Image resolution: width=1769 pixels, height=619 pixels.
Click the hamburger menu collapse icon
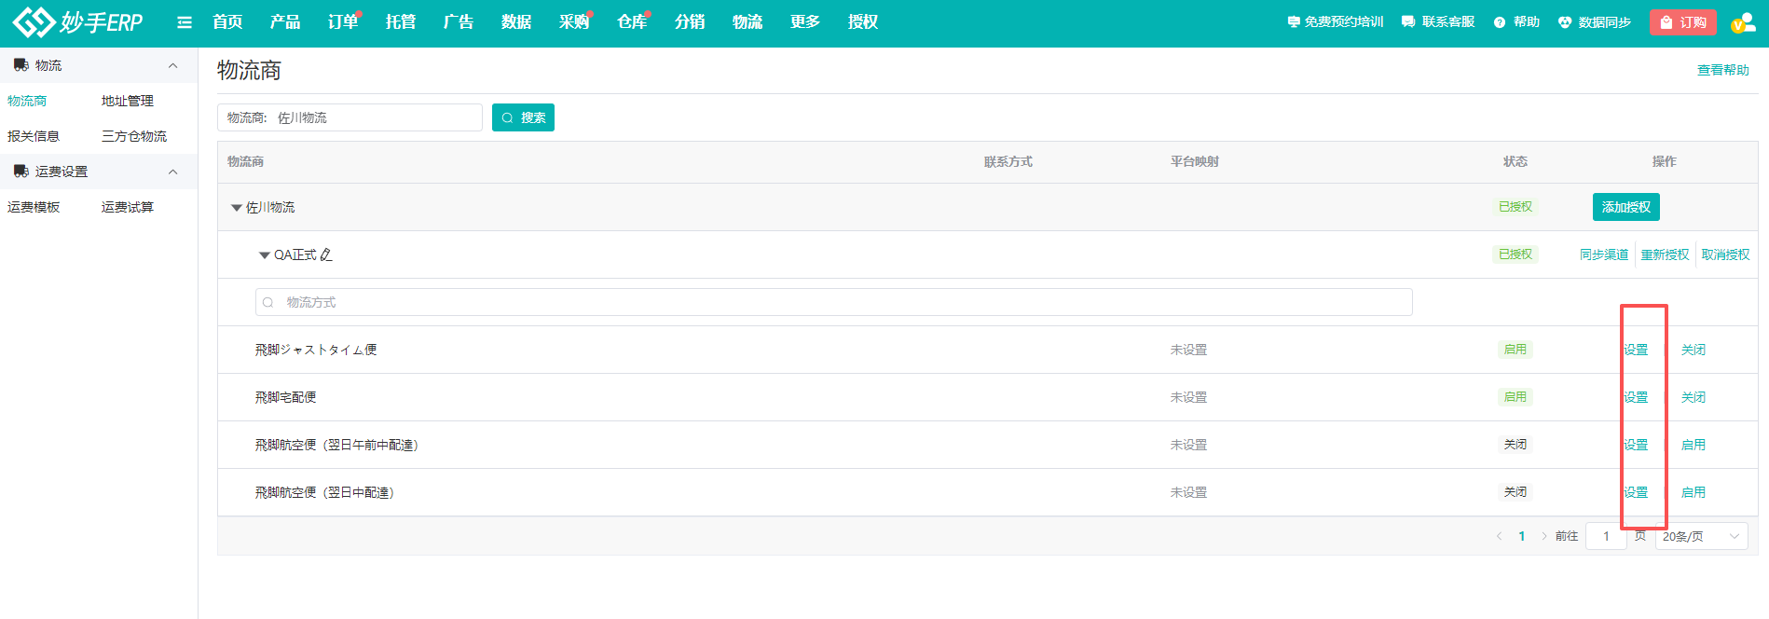coord(185,22)
